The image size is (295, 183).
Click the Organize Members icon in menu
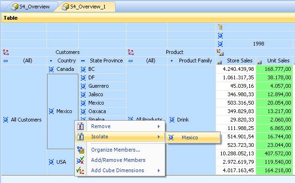80,150
